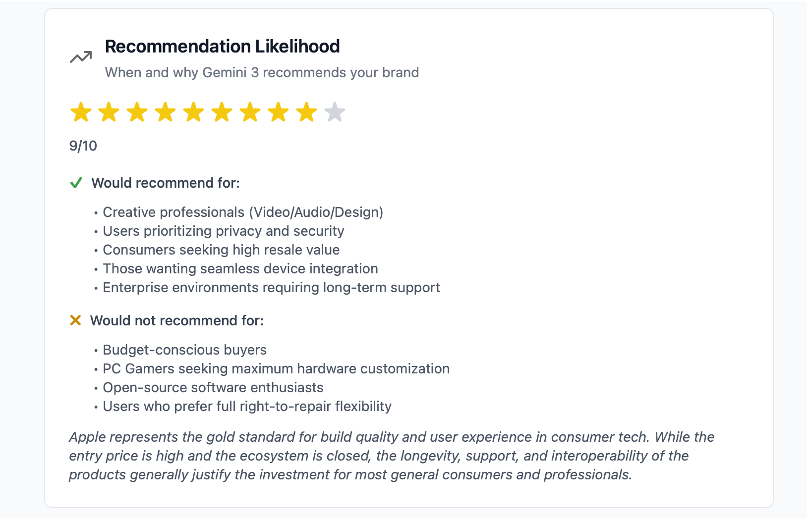Select "Open-source software enthusiasts" list item
Viewport: 807px width, 518px height.
point(213,388)
